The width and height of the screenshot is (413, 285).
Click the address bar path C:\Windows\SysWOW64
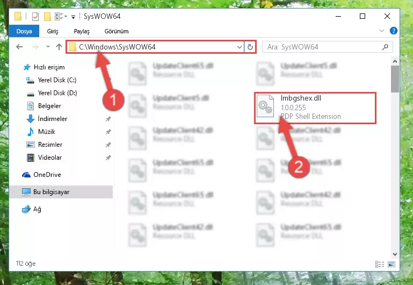pos(117,47)
